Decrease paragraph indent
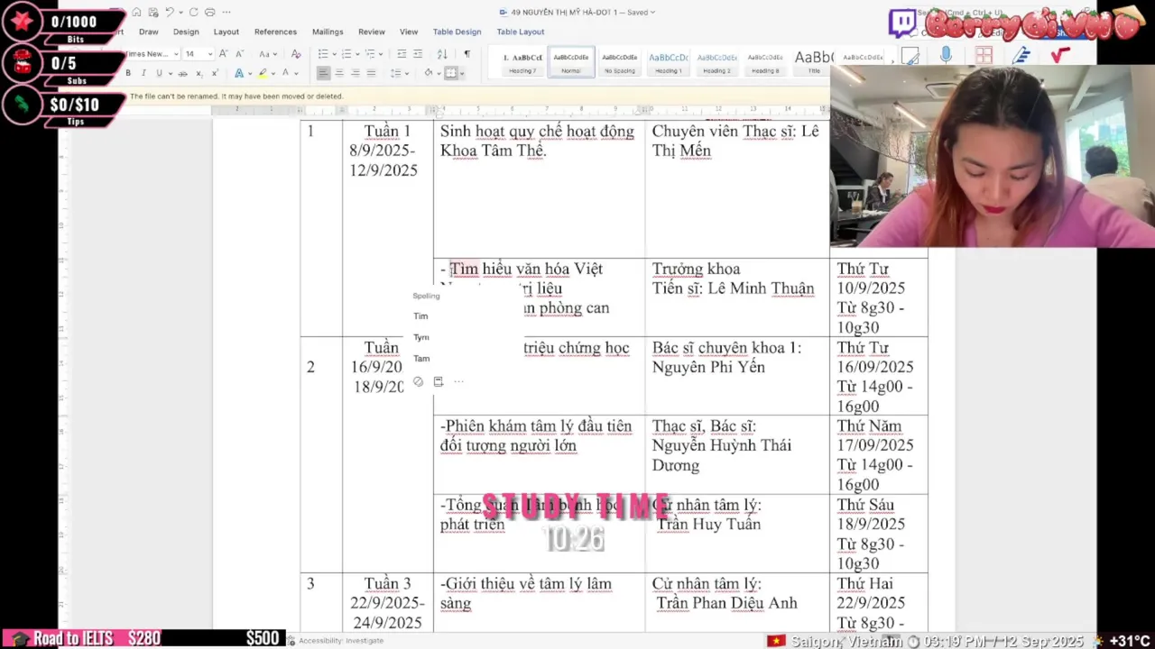1155x649 pixels. (x=402, y=54)
